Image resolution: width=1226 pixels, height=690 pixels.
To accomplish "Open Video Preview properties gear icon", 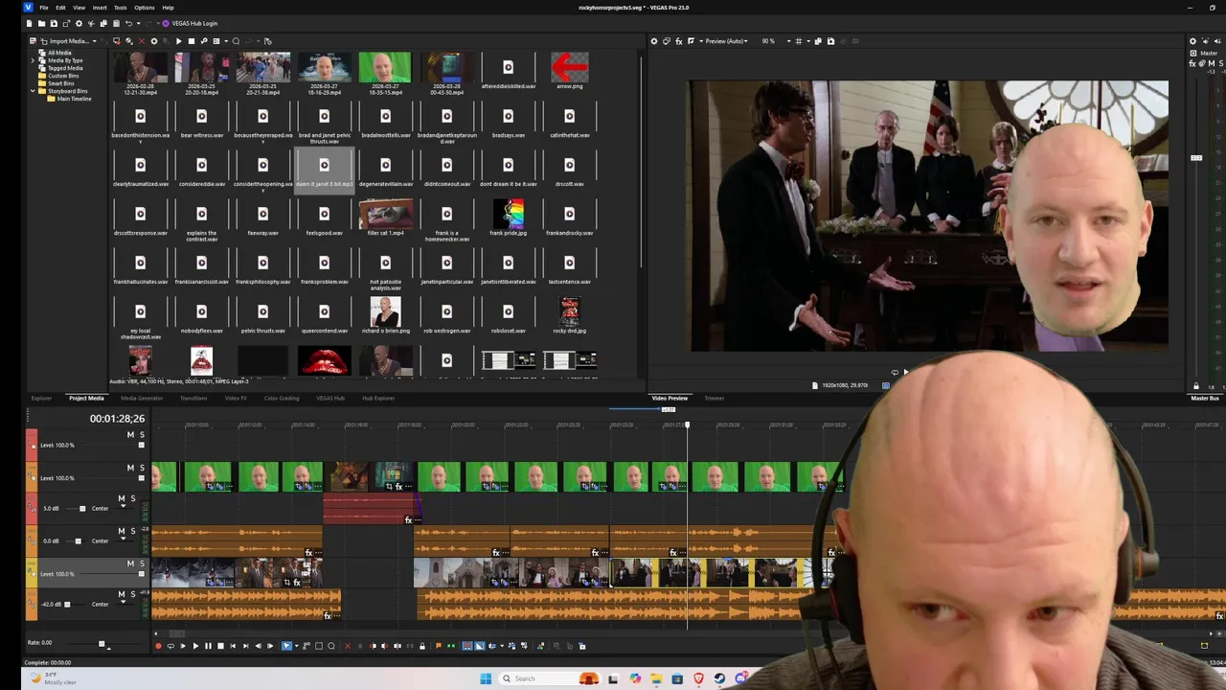I will (x=654, y=41).
